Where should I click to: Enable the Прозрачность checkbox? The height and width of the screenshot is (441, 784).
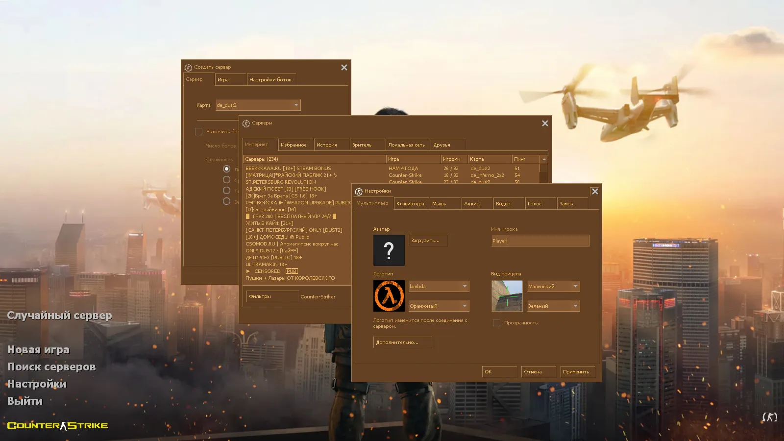pos(496,322)
